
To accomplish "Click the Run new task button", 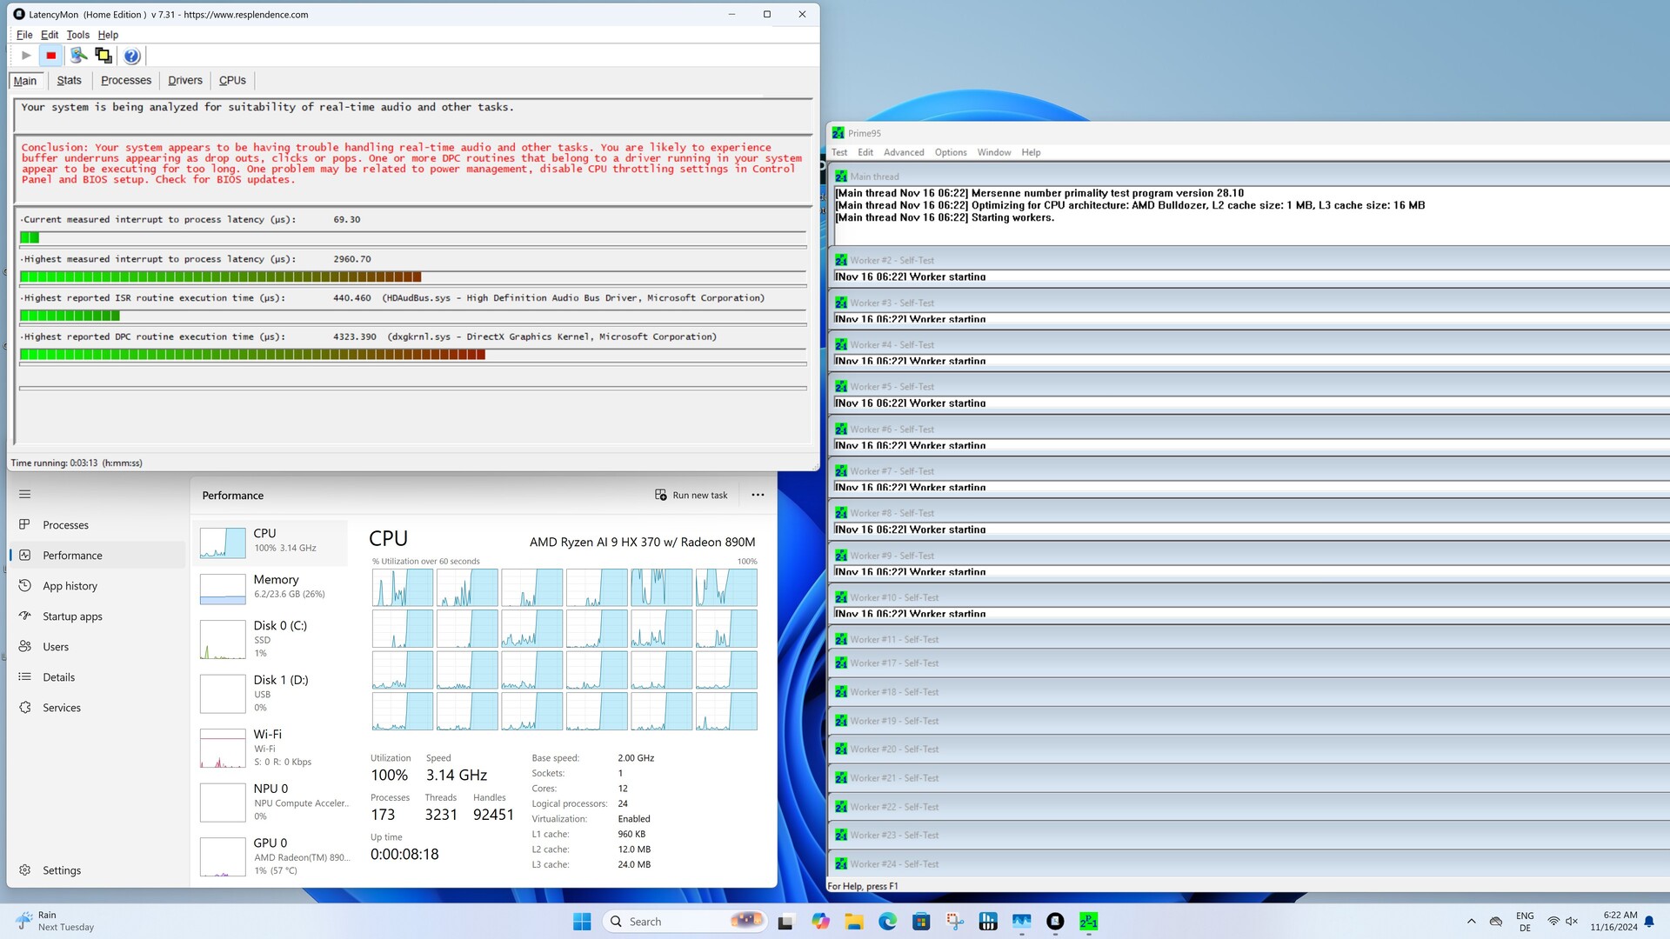I will click(x=691, y=495).
